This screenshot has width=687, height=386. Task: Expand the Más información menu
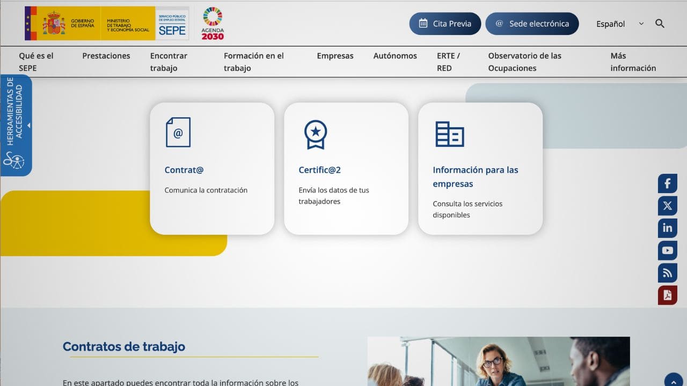pyautogui.click(x=633, y=62)
